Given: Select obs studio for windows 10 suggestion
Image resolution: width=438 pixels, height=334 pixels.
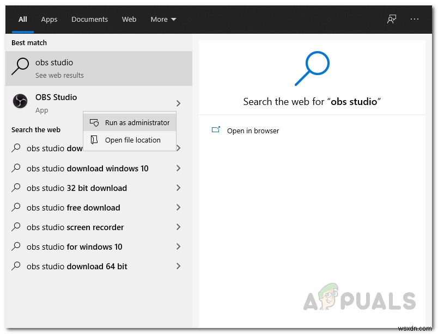Looking at the screenshot, I should (74, 247).
